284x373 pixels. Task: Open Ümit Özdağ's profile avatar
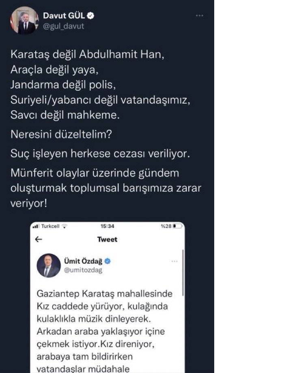click(49, 266)
